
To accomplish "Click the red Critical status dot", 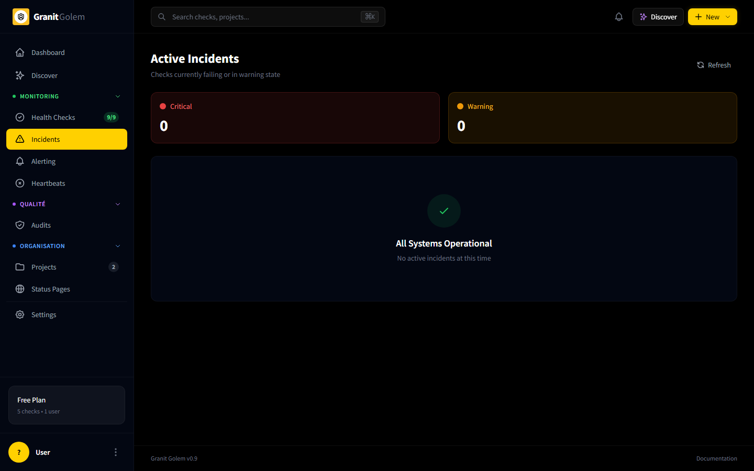I will (163, 106).
